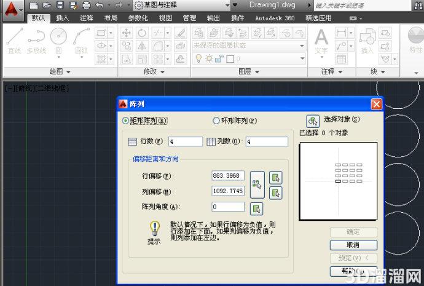Click the array preview thumbnail

(x=338, y=181)
